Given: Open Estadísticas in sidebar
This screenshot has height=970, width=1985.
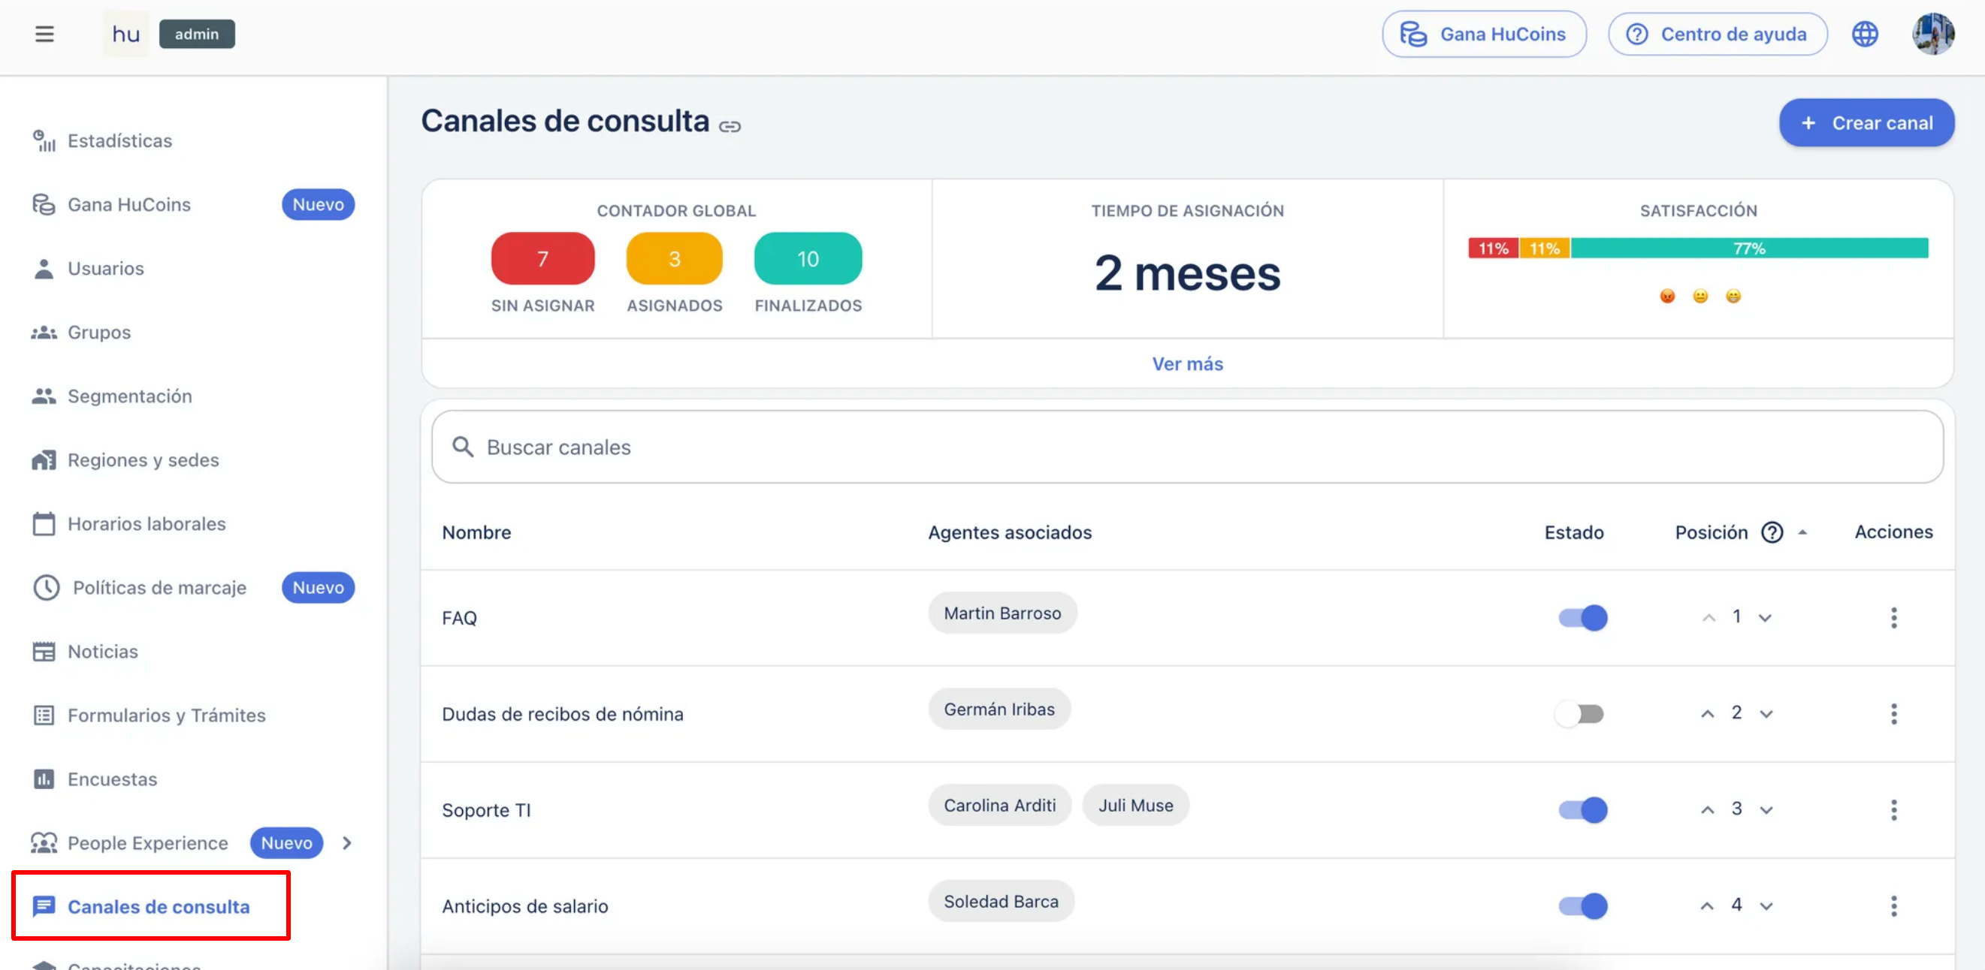Looking at the screenshot, I should point(119,141).
